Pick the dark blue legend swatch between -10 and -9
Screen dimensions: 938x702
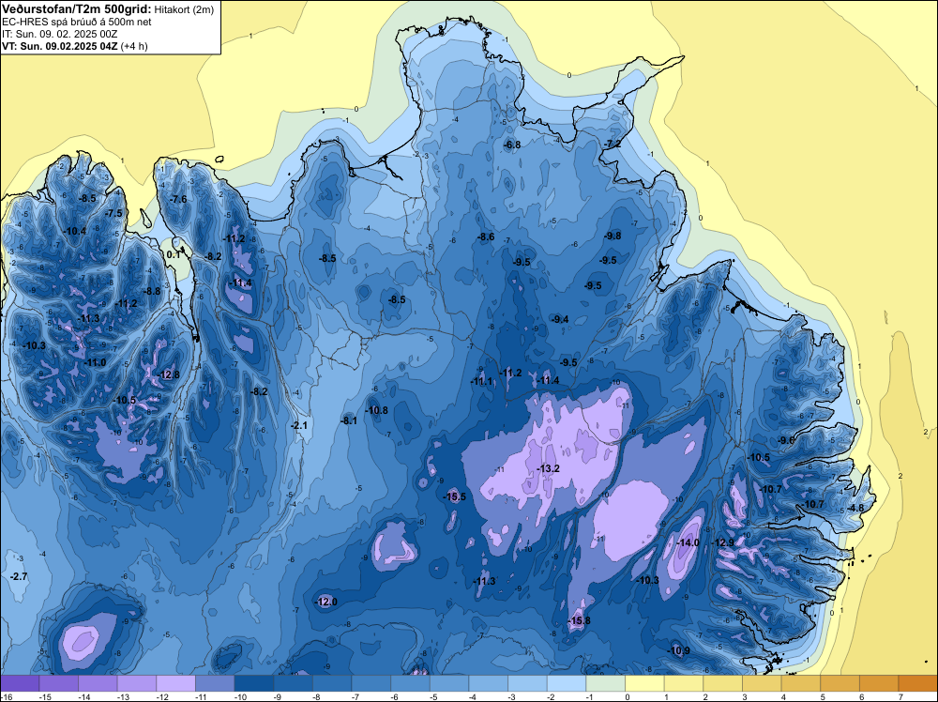click(254, 683)
